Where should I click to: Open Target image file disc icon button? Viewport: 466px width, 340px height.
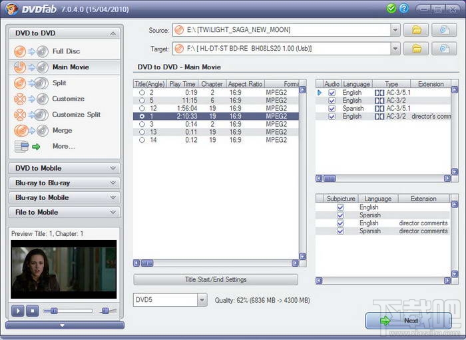tap(444, 49)
